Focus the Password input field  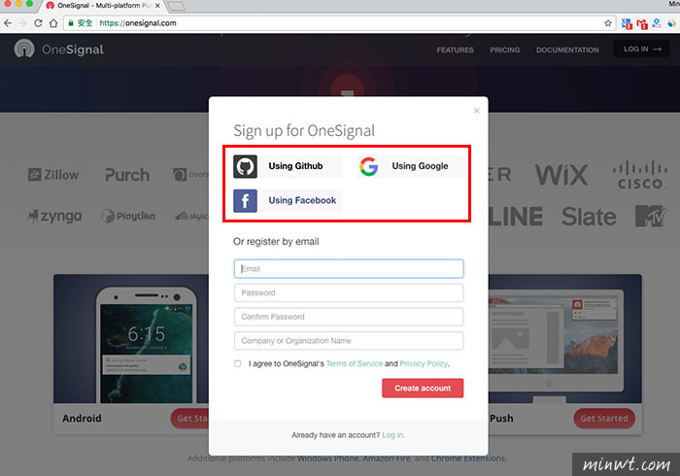point(349,292)
